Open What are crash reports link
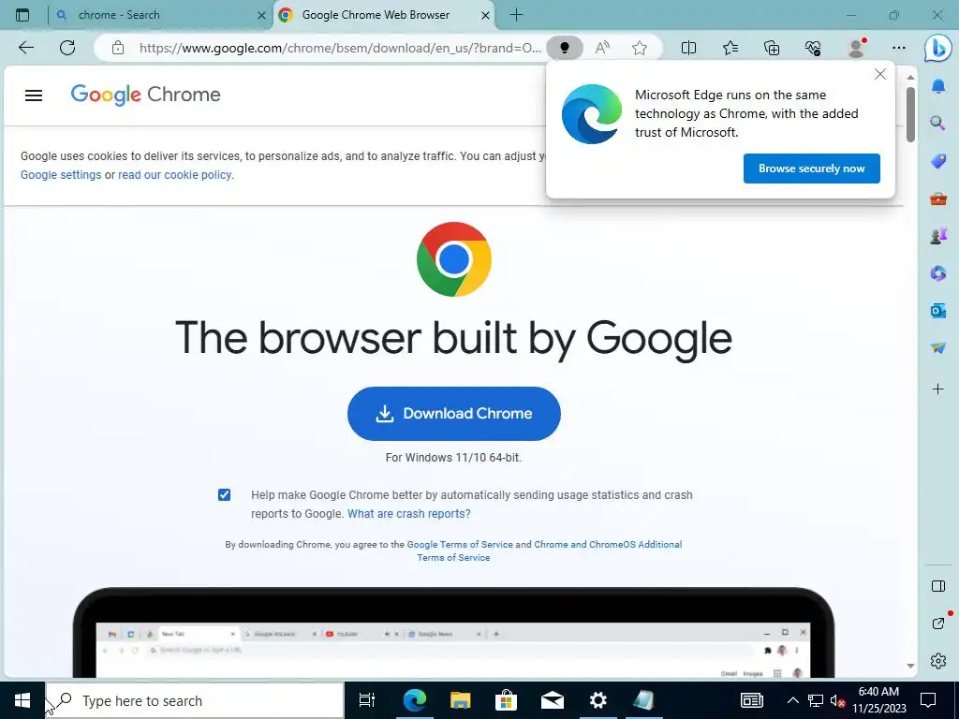The height and width of the screenshot is (719, 959). point(409,514)
